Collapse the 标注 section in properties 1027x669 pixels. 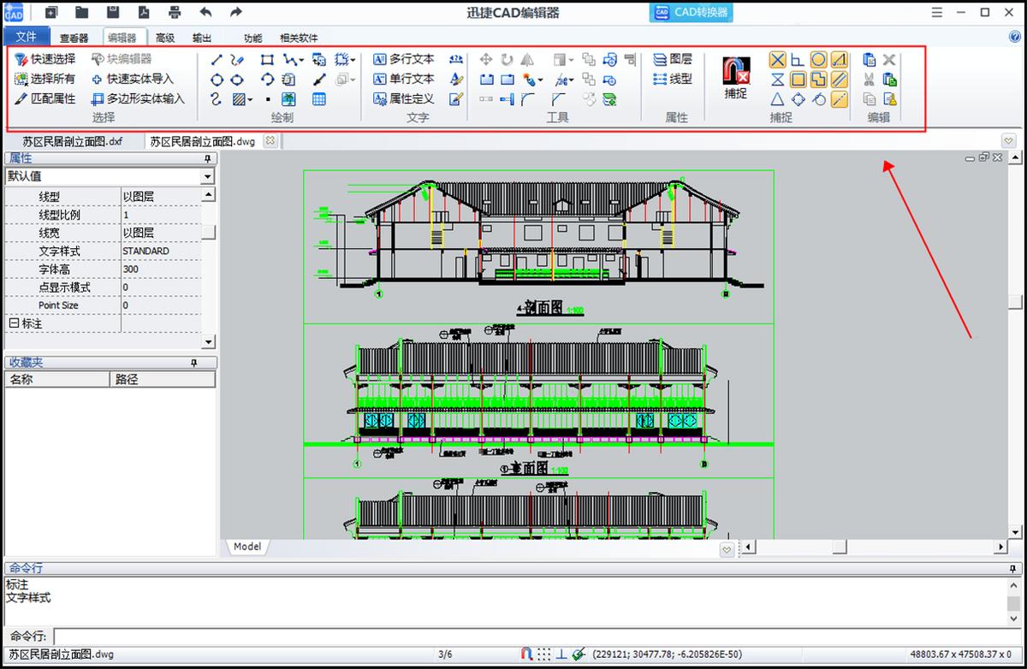[13, 324]
